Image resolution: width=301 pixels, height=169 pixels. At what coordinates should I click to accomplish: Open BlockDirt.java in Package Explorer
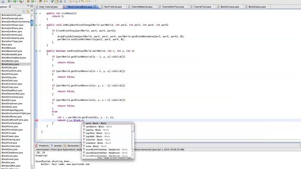(9, 100)
